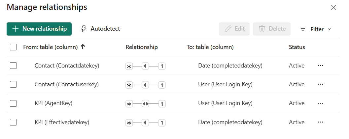349x139 pixels.
Task: Check the KPI (Effectivedatekey) row checkbox
Action: pyautogui.click(x=13, y=122)
